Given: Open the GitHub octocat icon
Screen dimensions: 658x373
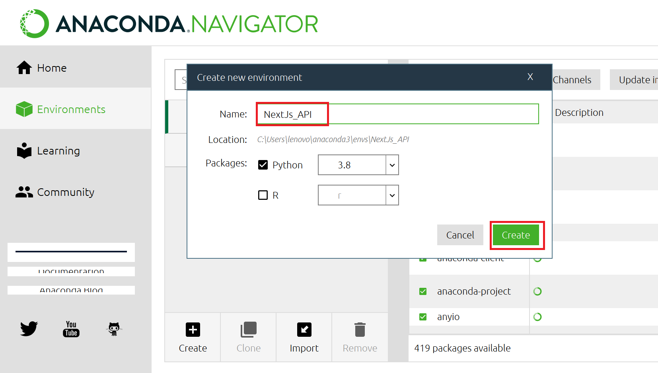Looking at the screenshot, I should point(114,329).
